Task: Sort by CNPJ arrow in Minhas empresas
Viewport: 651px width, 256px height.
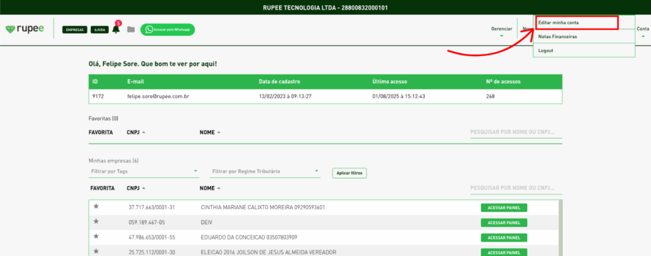Action: pos(143,189)
